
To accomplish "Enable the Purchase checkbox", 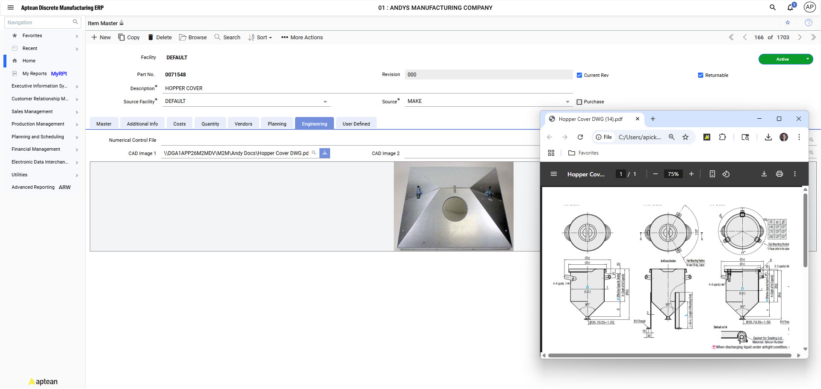I will 579,102.
